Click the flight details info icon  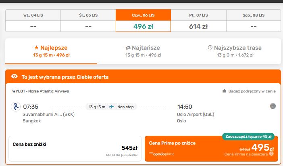click(x=273, y=106)
